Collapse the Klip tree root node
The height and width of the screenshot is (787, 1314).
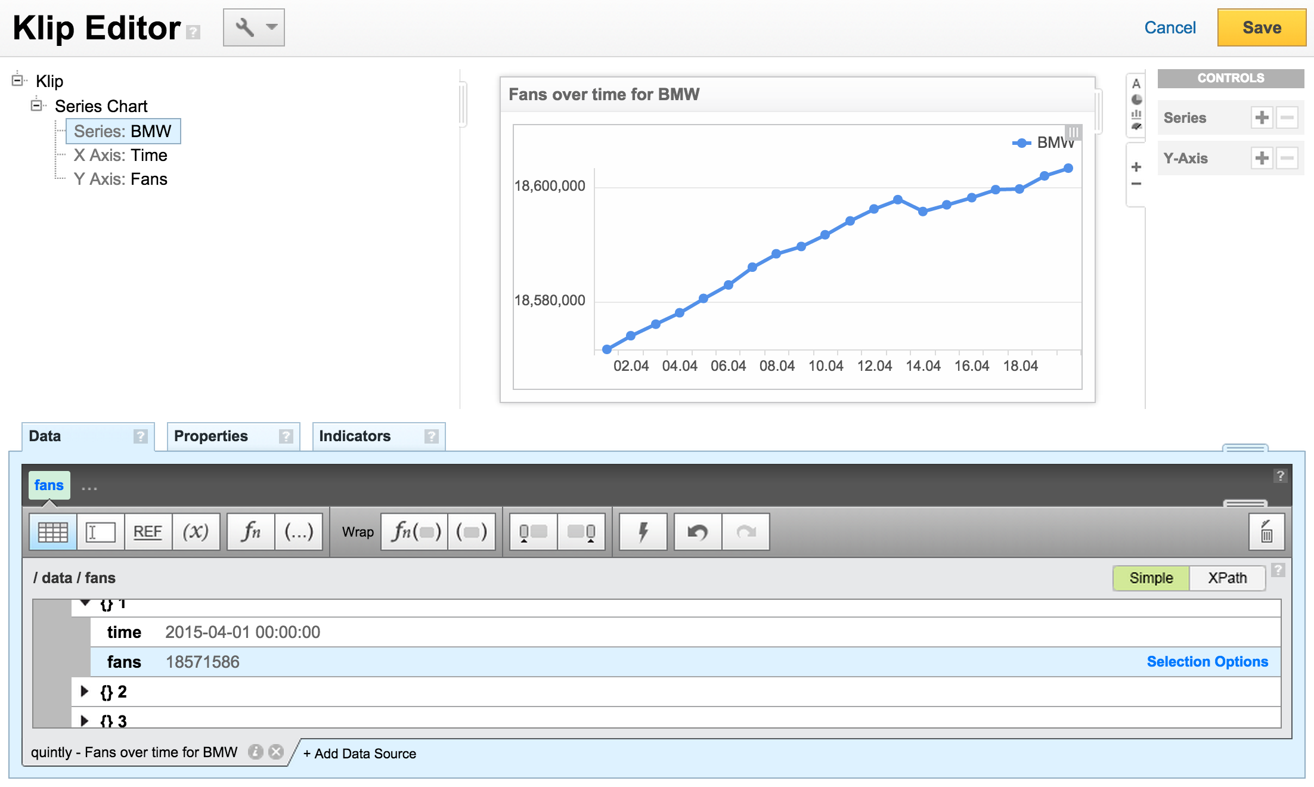point(18,79)
